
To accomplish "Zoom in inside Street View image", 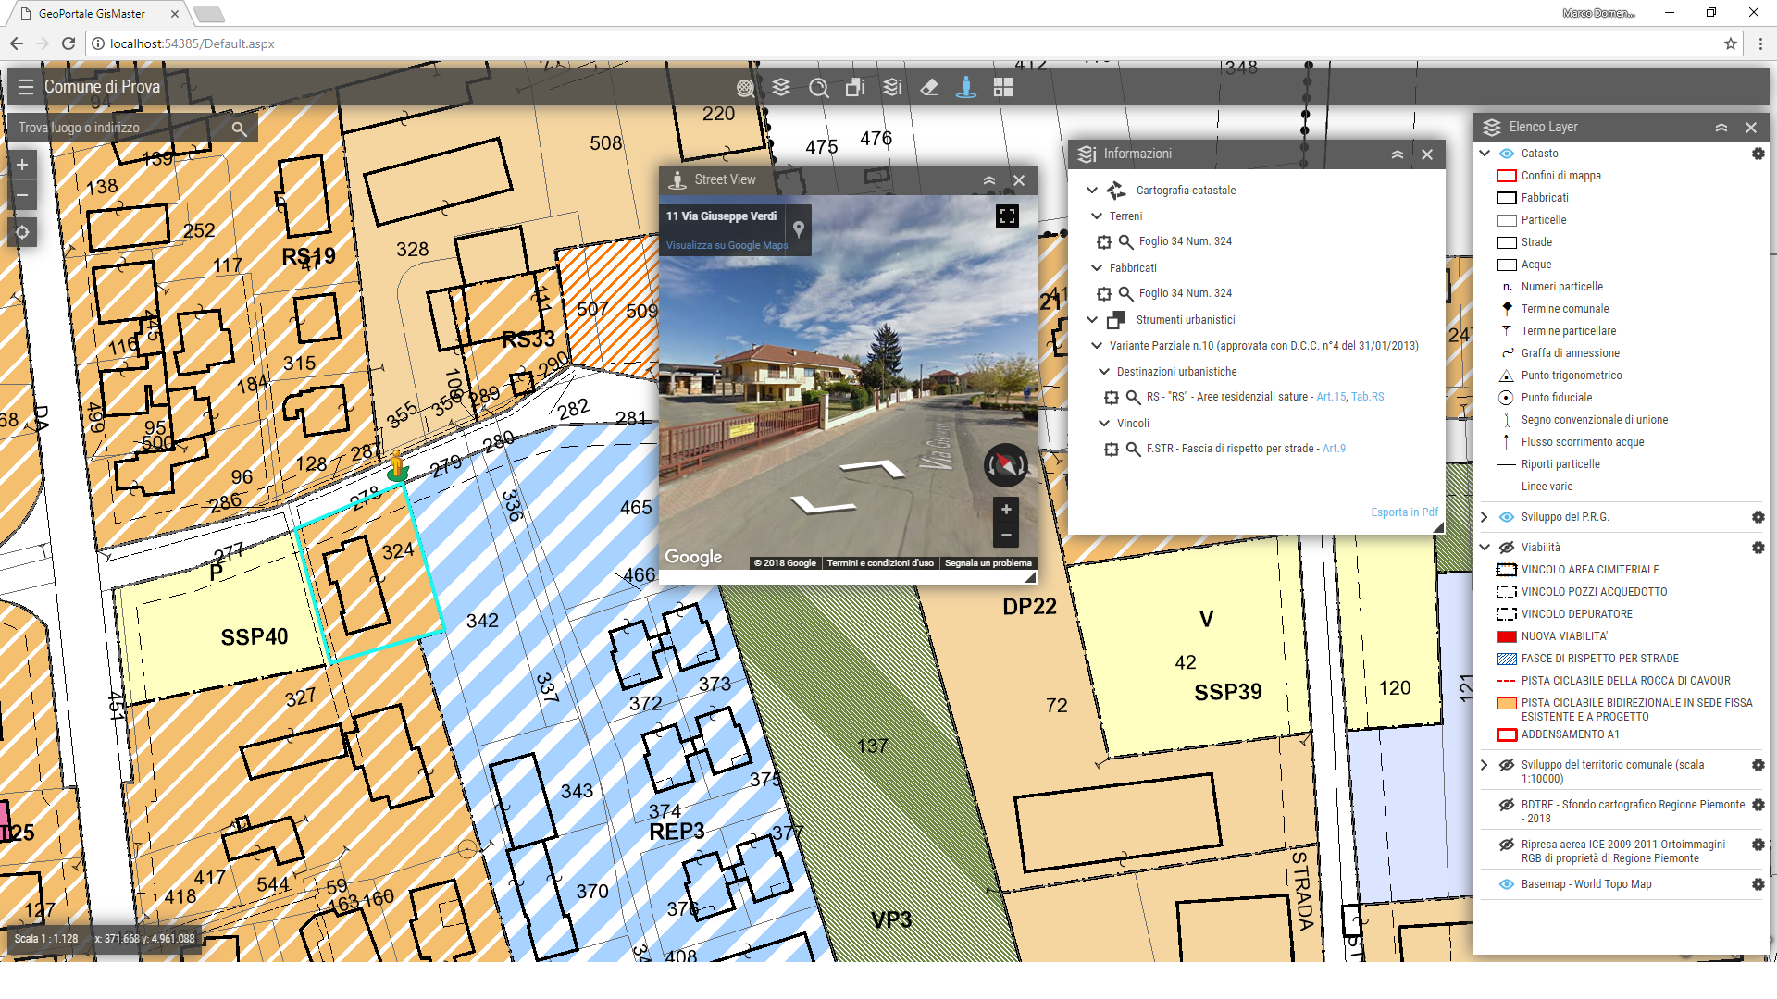I will coord(1006,510).
